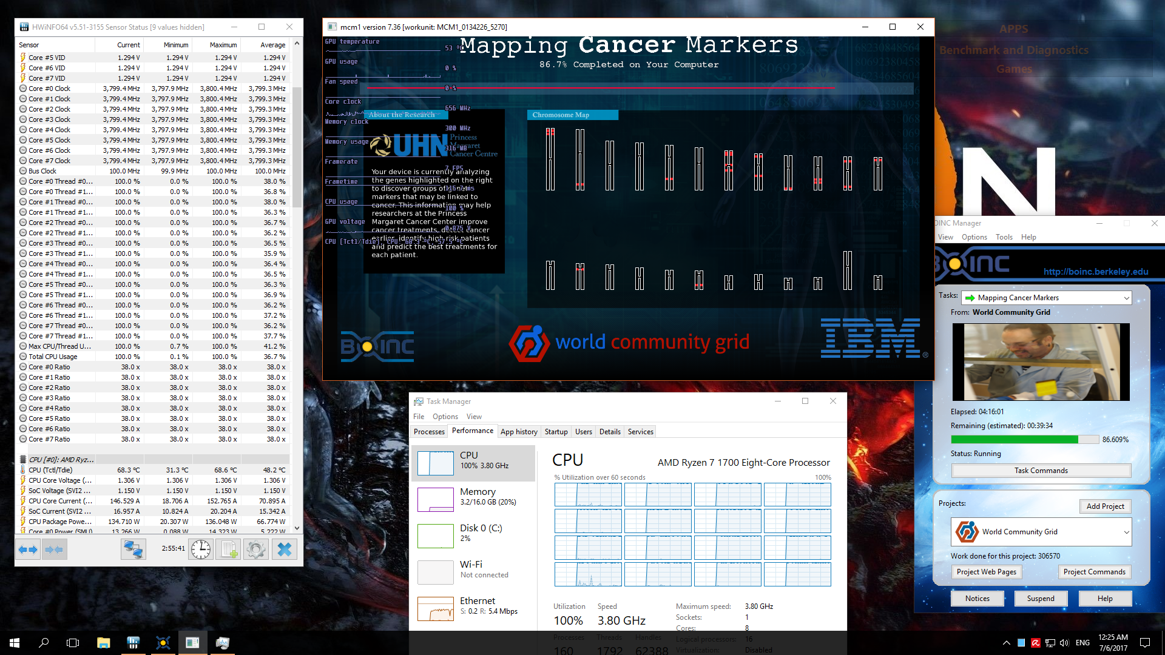The height and width of the screenshot is (655, 1165).
Task: Click HWiNFO logging sheet-with-plus icon
Action: tap(229, 549)
